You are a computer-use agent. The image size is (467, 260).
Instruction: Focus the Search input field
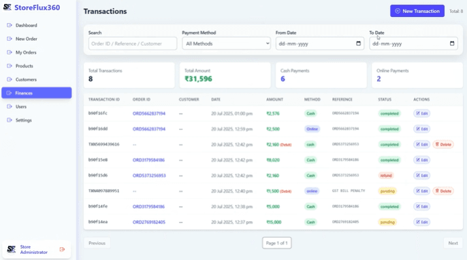click(x=133, y=44)
